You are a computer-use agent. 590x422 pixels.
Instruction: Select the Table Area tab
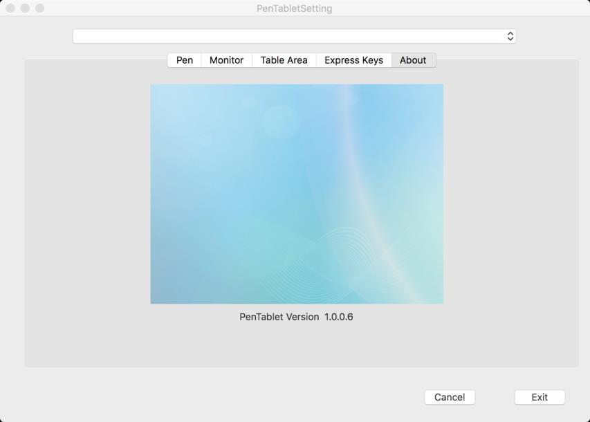tap(284, 60)
